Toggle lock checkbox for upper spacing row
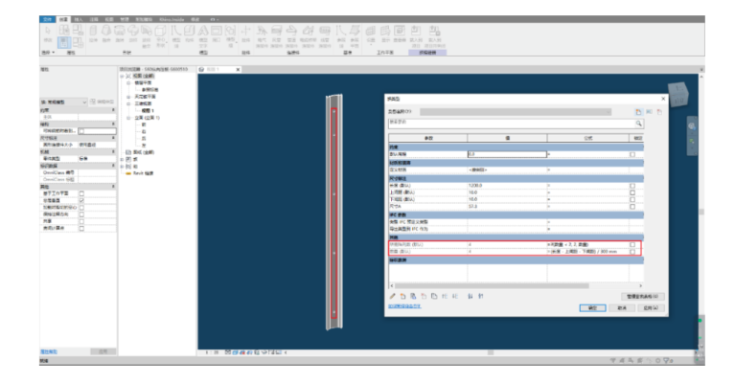 632,192
